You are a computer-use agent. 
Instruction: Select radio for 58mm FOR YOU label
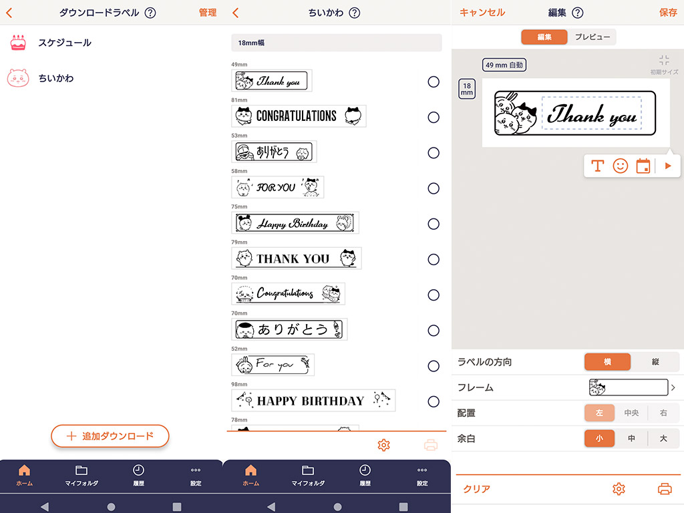point(433,188)
